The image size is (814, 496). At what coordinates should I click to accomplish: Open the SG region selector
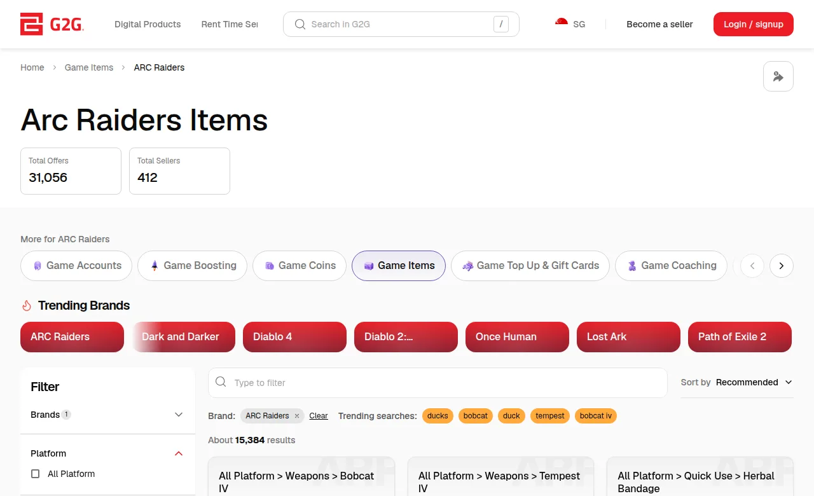click(x=570, y=24)
